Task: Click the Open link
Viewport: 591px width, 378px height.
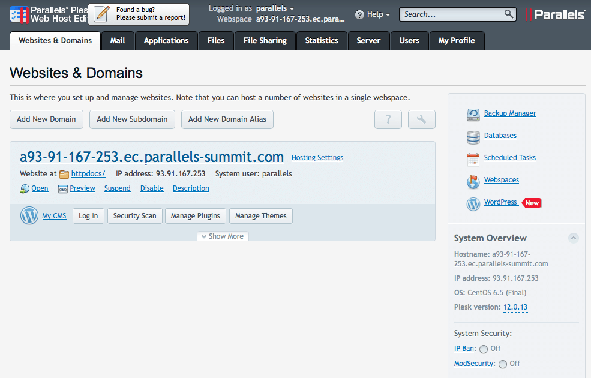Action: pos(40,188)
